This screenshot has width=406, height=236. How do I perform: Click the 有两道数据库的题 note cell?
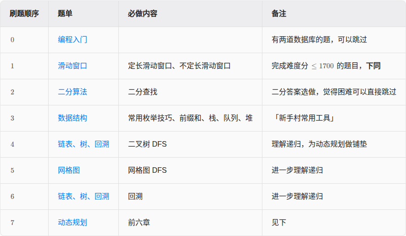click(319, 40)
